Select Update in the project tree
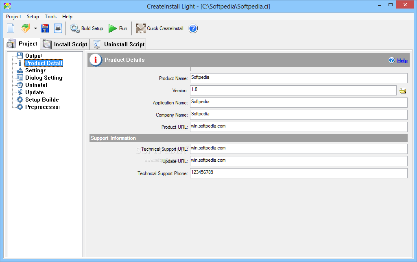The height and width of the screenshot is (262, 417). (x=35, y=92)
